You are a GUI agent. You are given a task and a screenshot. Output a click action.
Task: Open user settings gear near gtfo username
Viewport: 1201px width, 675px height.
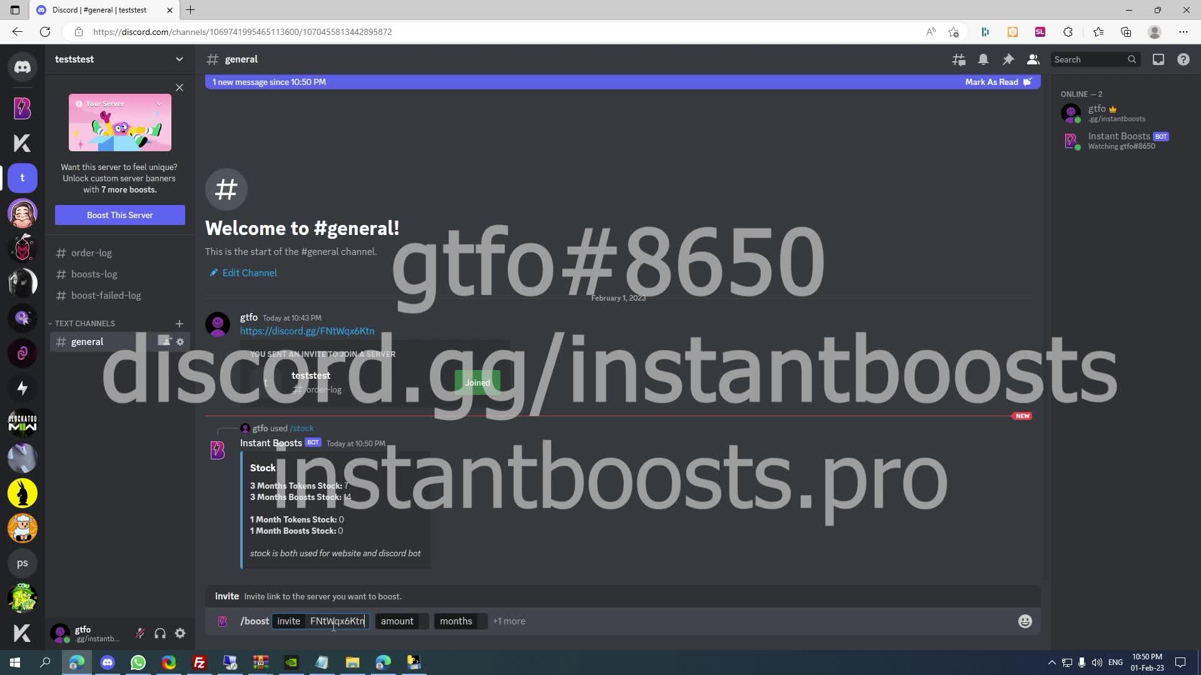(x=180, y=633)
